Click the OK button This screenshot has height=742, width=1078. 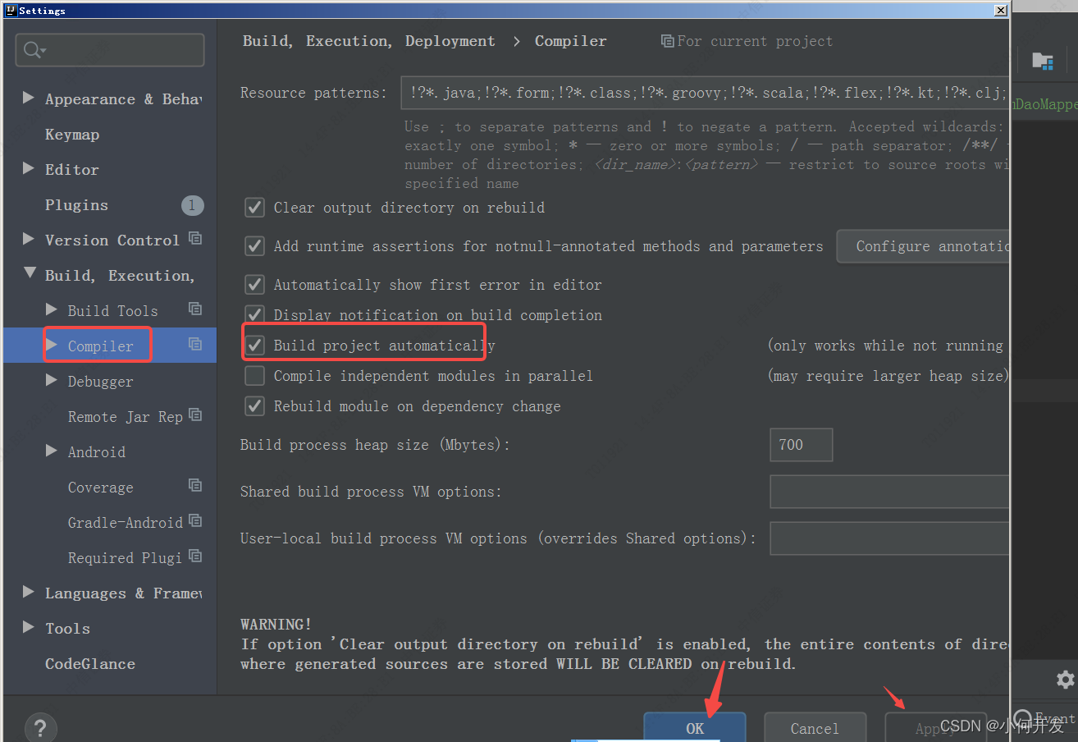click(695, 727)
